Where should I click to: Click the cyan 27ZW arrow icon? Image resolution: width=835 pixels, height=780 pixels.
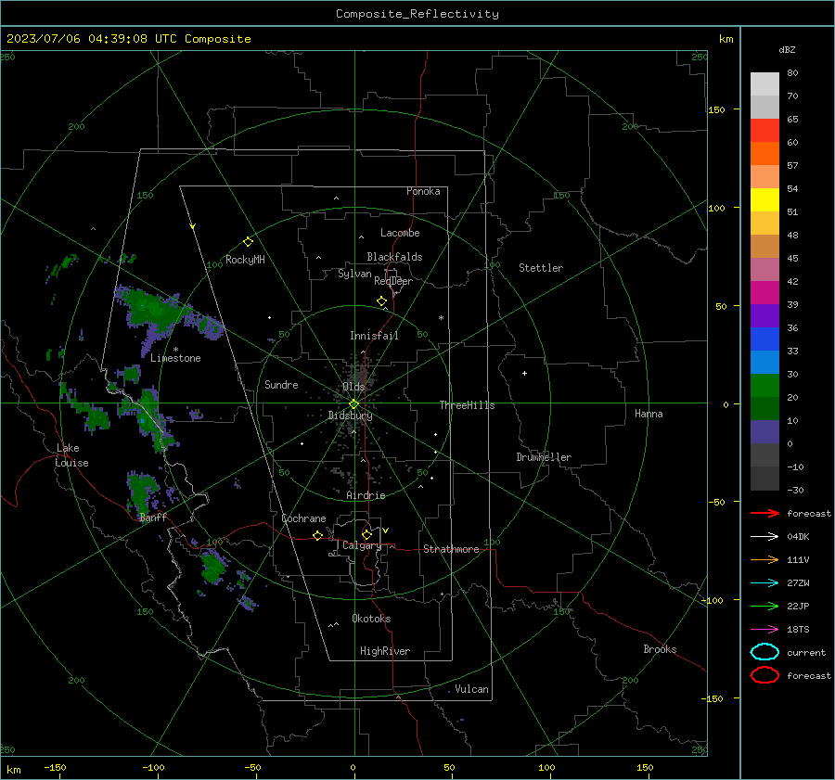[764, 583]
